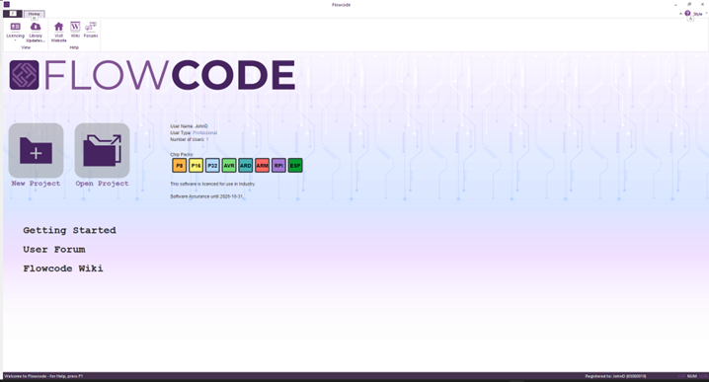Select the P32 chip pack badge

pos(212,166)
